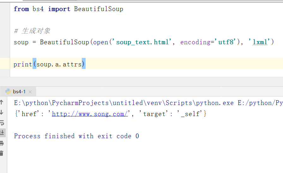Click the 'encoding' parameter name
Screen dimensions: 283x173
(x=195, y=42)
